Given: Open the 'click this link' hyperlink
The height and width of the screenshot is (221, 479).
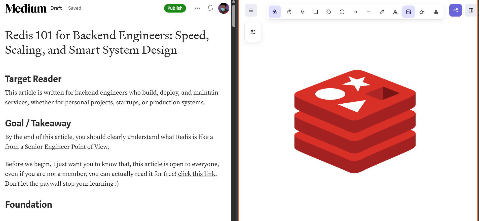Looking at the screenshot, I should 197,174.
